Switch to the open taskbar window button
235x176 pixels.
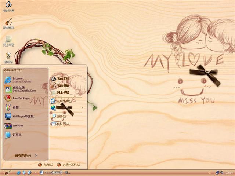click(55, 173)
